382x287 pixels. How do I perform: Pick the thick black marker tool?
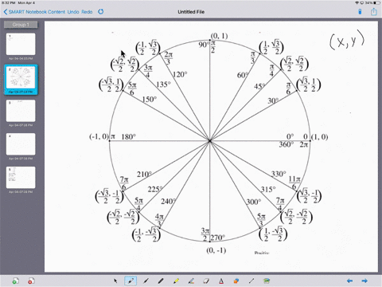(x=161, y=281)
